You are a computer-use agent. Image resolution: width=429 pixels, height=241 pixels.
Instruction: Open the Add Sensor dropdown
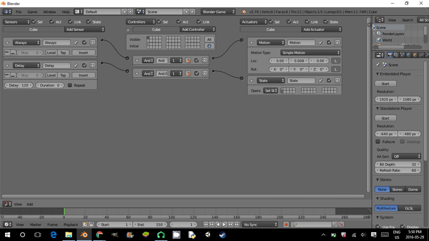(85, 29)
